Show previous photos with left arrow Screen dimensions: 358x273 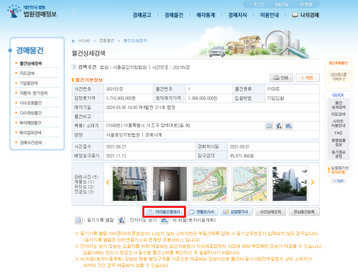[108, 182]
